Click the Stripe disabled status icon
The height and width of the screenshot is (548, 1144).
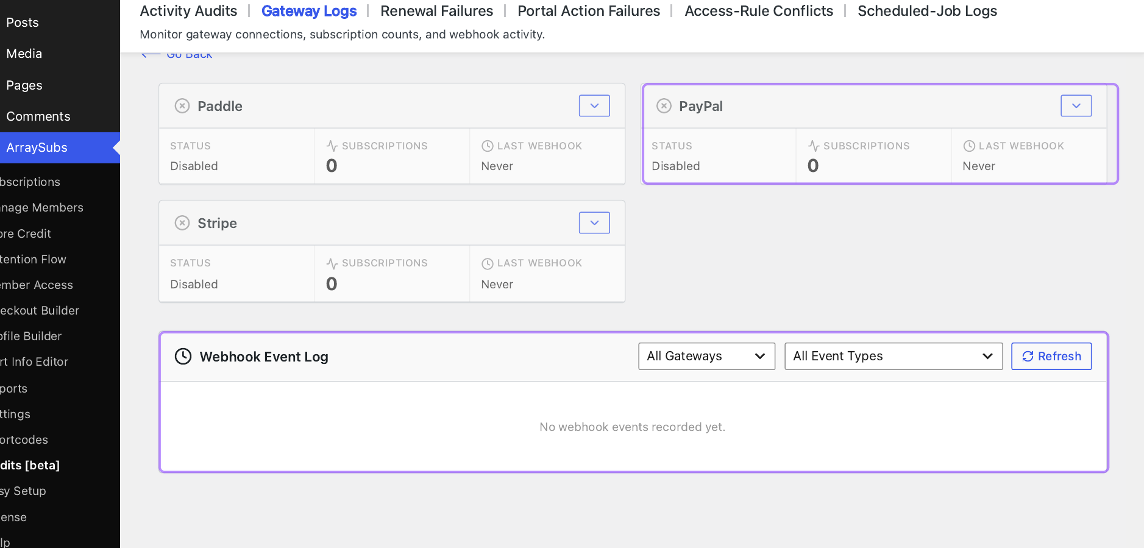[182, 223]
